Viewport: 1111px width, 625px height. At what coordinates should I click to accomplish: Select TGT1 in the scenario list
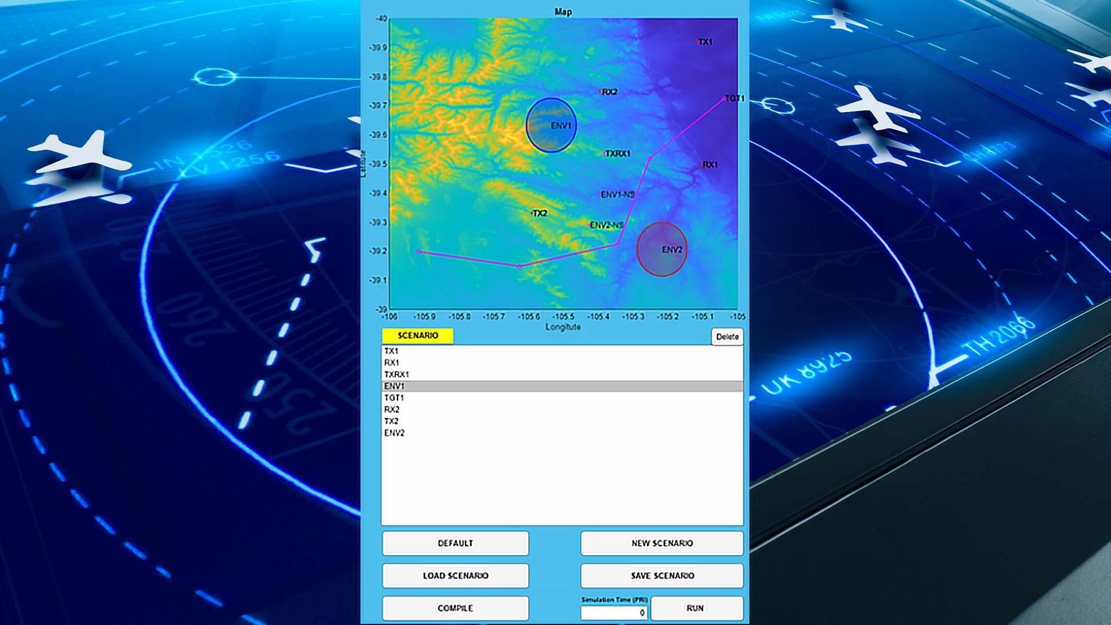point(562,398)
